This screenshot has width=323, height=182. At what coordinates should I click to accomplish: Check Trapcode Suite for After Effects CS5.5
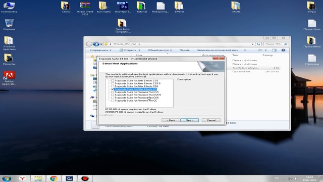coord(113,83)
